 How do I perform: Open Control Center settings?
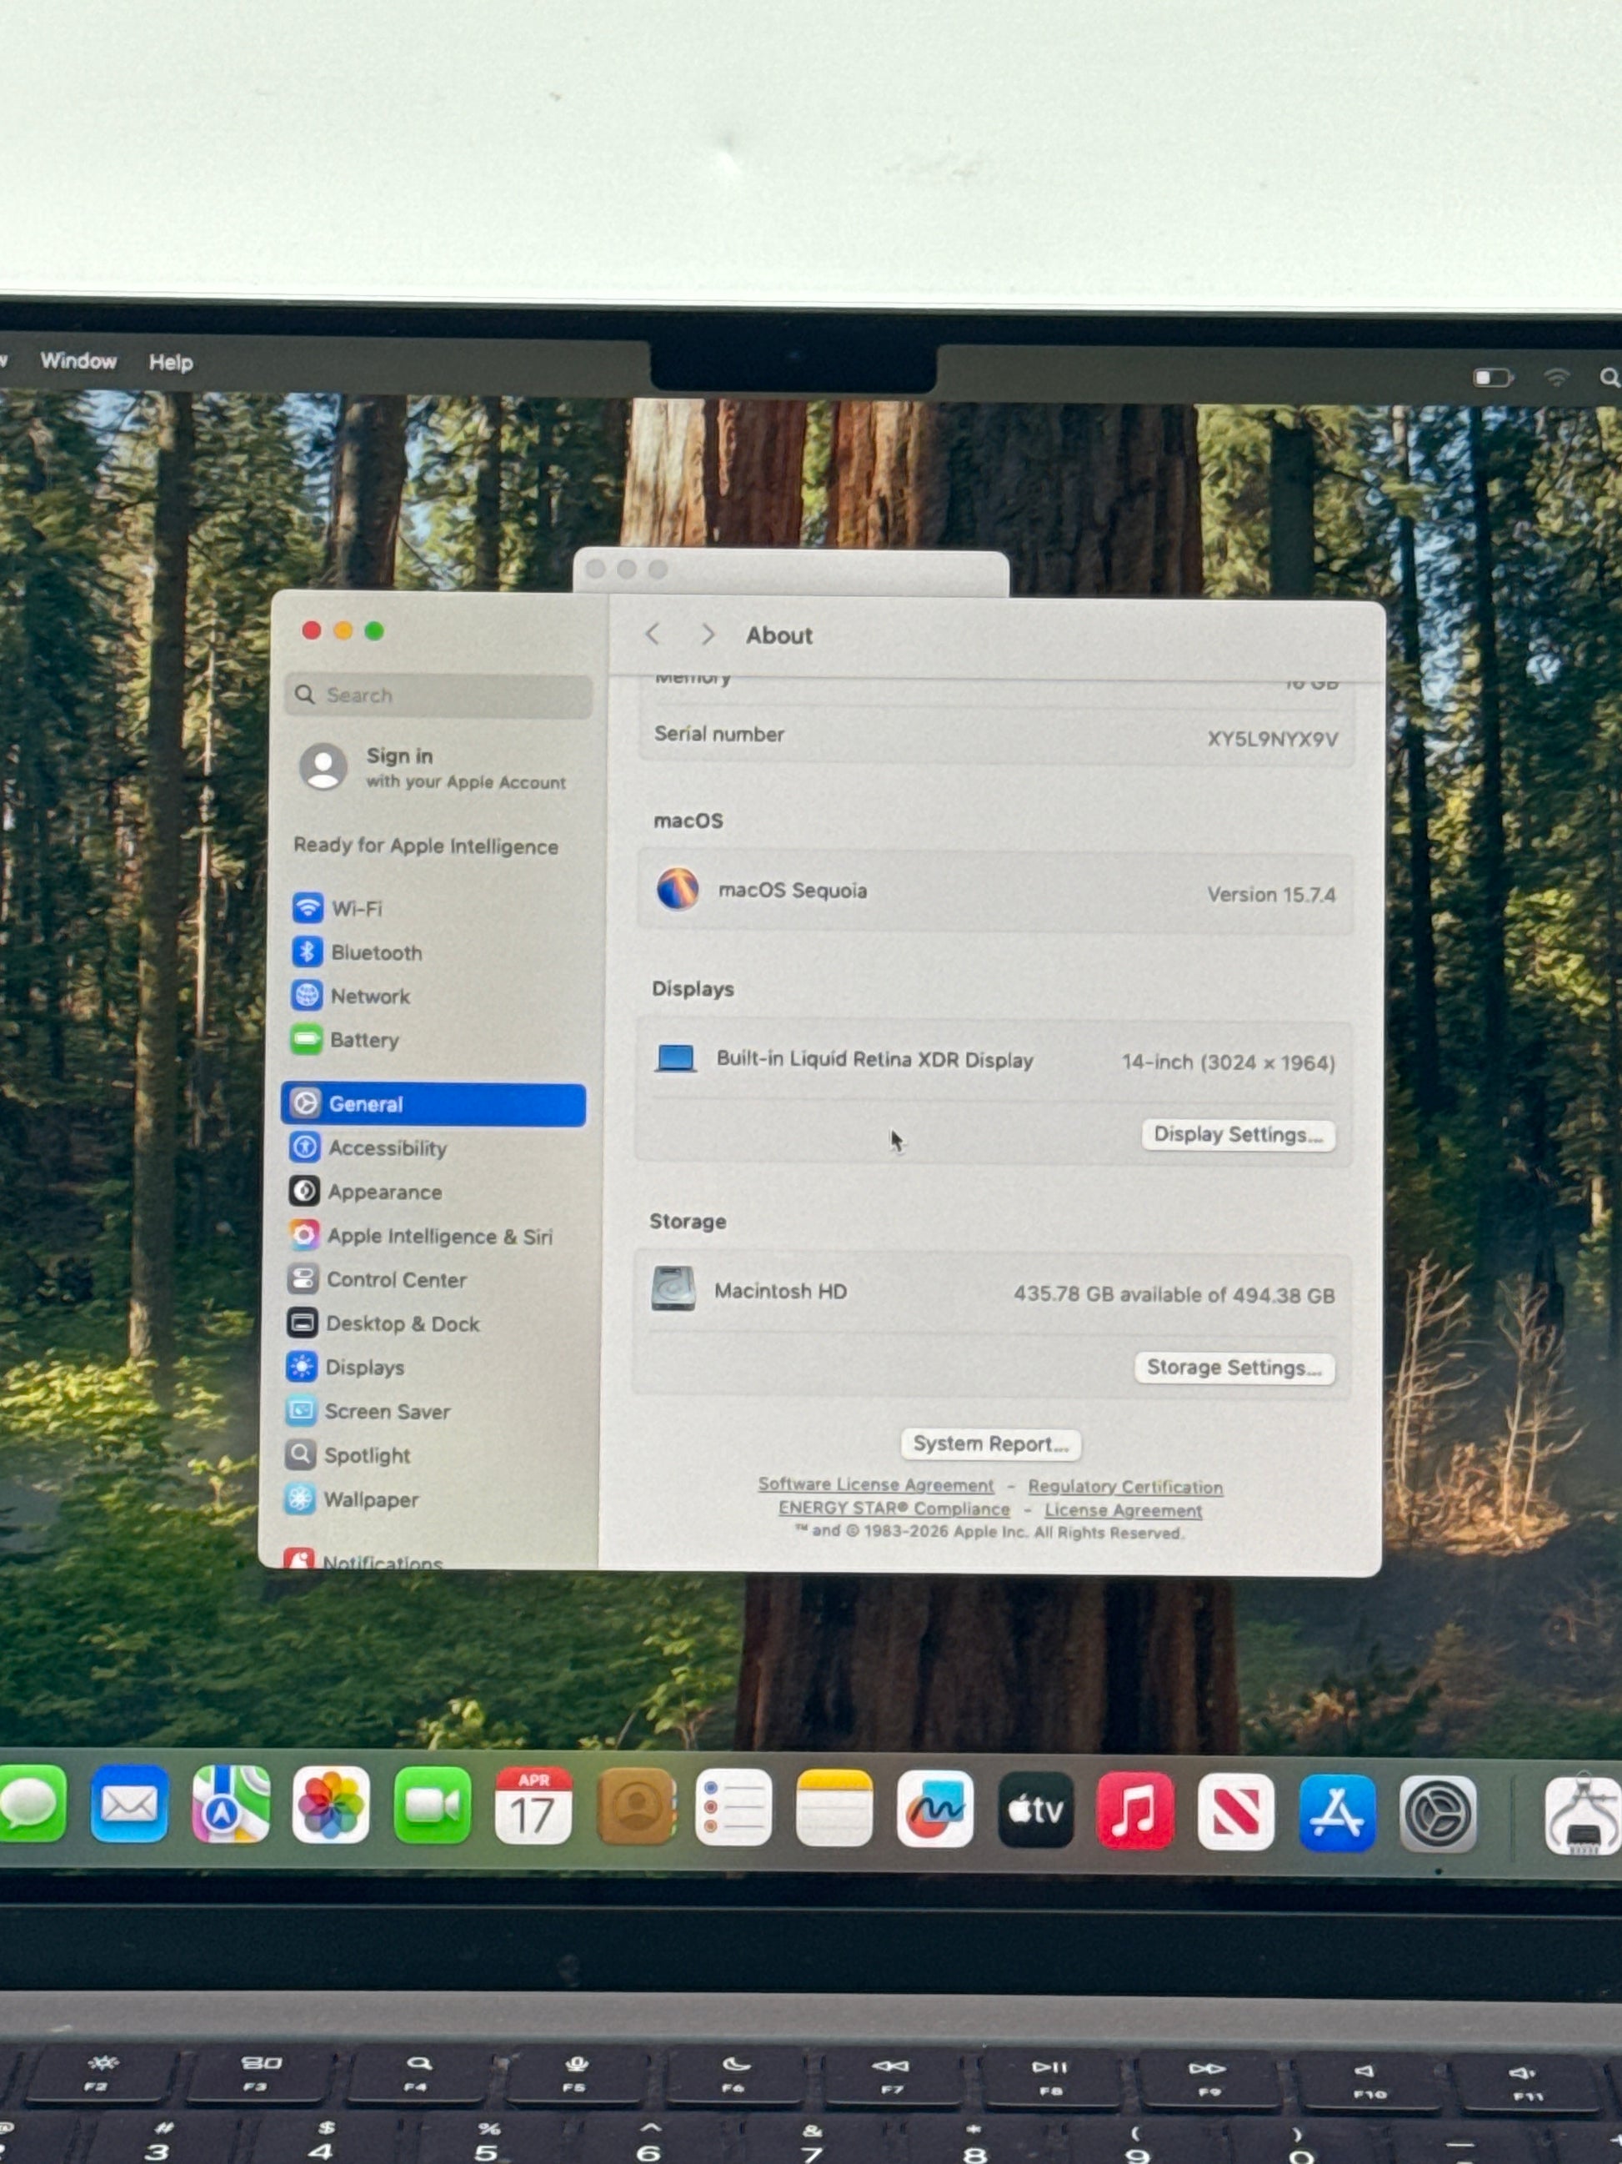(x=395, y=1279)
